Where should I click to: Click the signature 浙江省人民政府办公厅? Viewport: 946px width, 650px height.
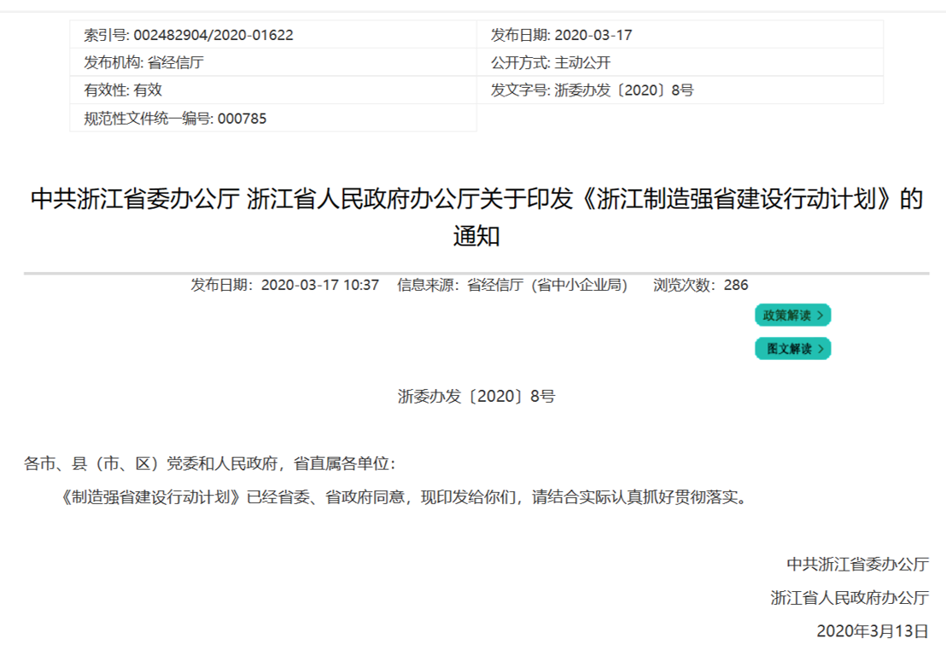[850, 598]
